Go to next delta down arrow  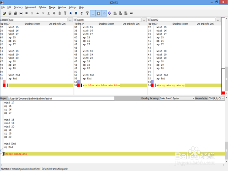tap(43, 13)
